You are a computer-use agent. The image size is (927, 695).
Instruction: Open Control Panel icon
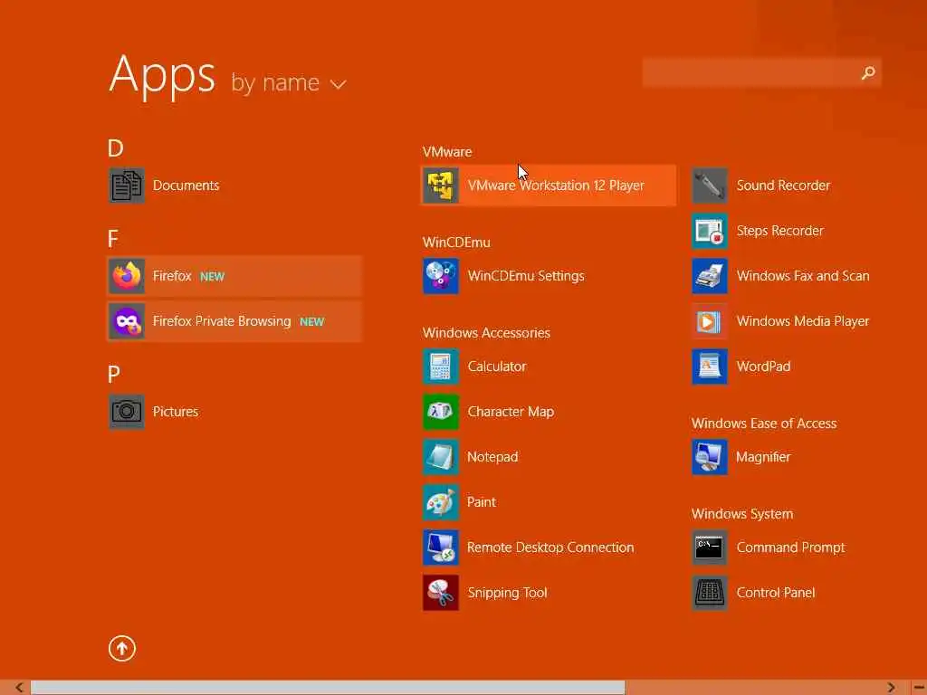710,593
